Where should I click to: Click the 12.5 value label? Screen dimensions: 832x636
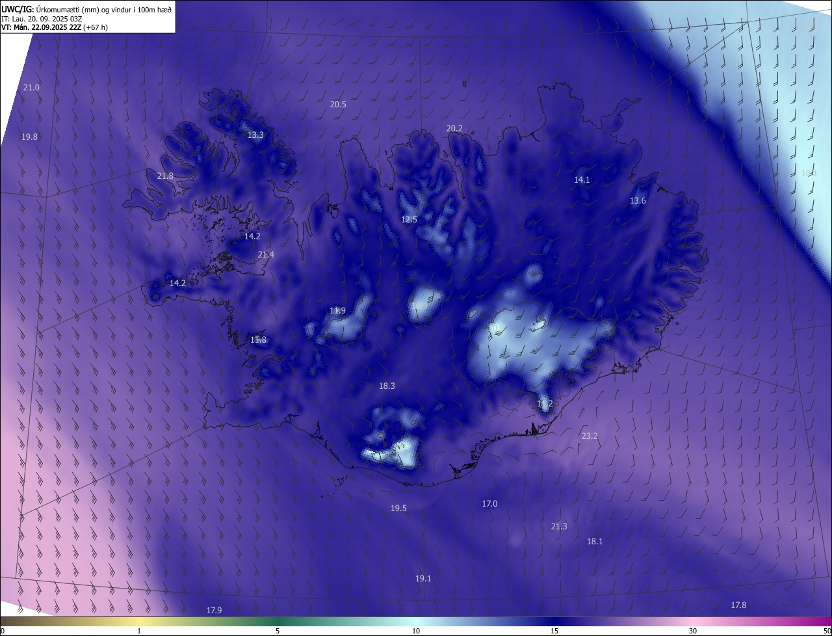409,219
